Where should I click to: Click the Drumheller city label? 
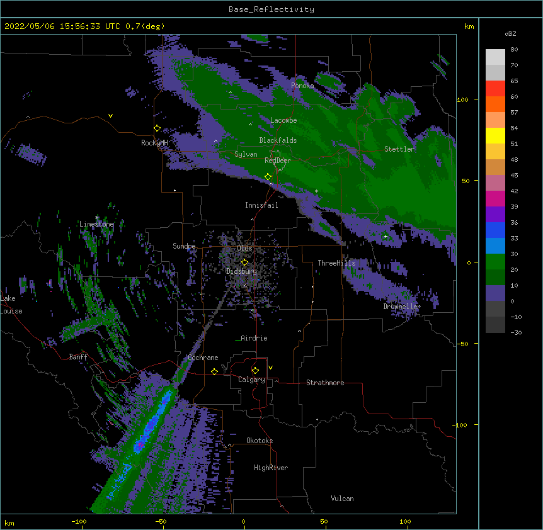[402, 307]
